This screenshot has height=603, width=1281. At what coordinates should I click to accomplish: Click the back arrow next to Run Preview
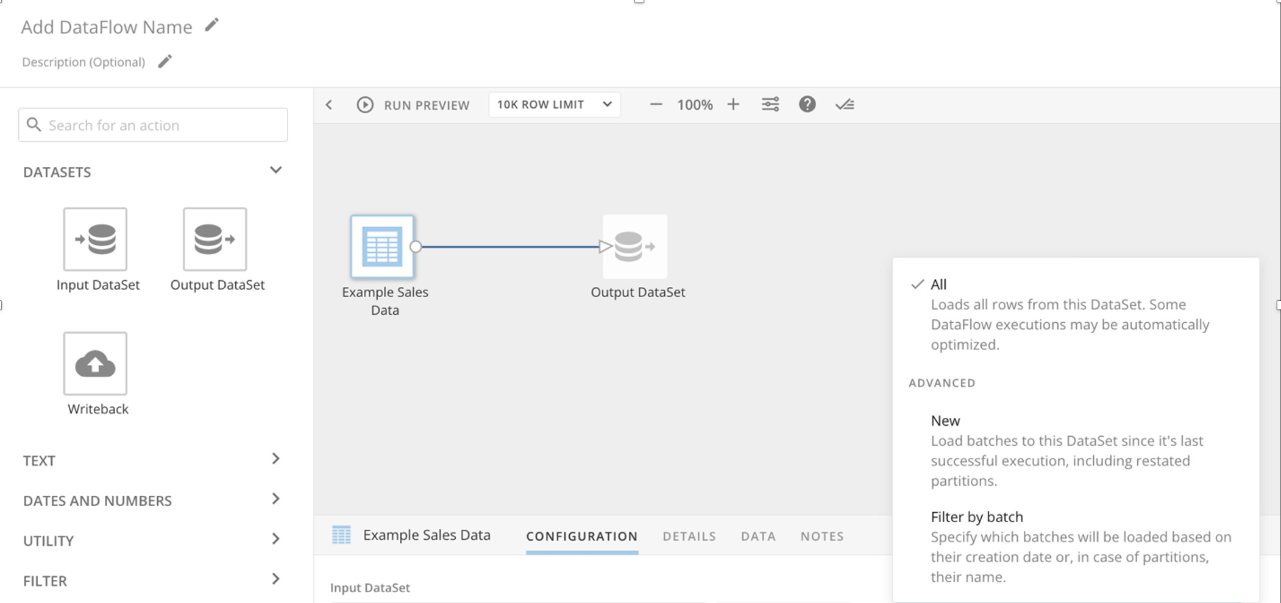pos(329,104)
